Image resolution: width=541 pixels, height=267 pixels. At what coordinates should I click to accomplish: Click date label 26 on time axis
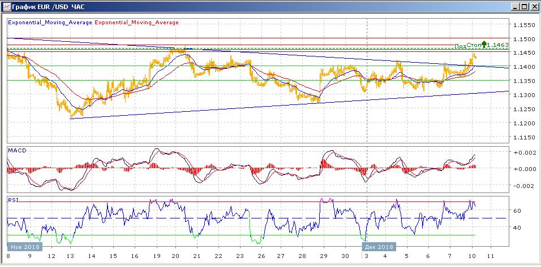(x=261, y=256)
